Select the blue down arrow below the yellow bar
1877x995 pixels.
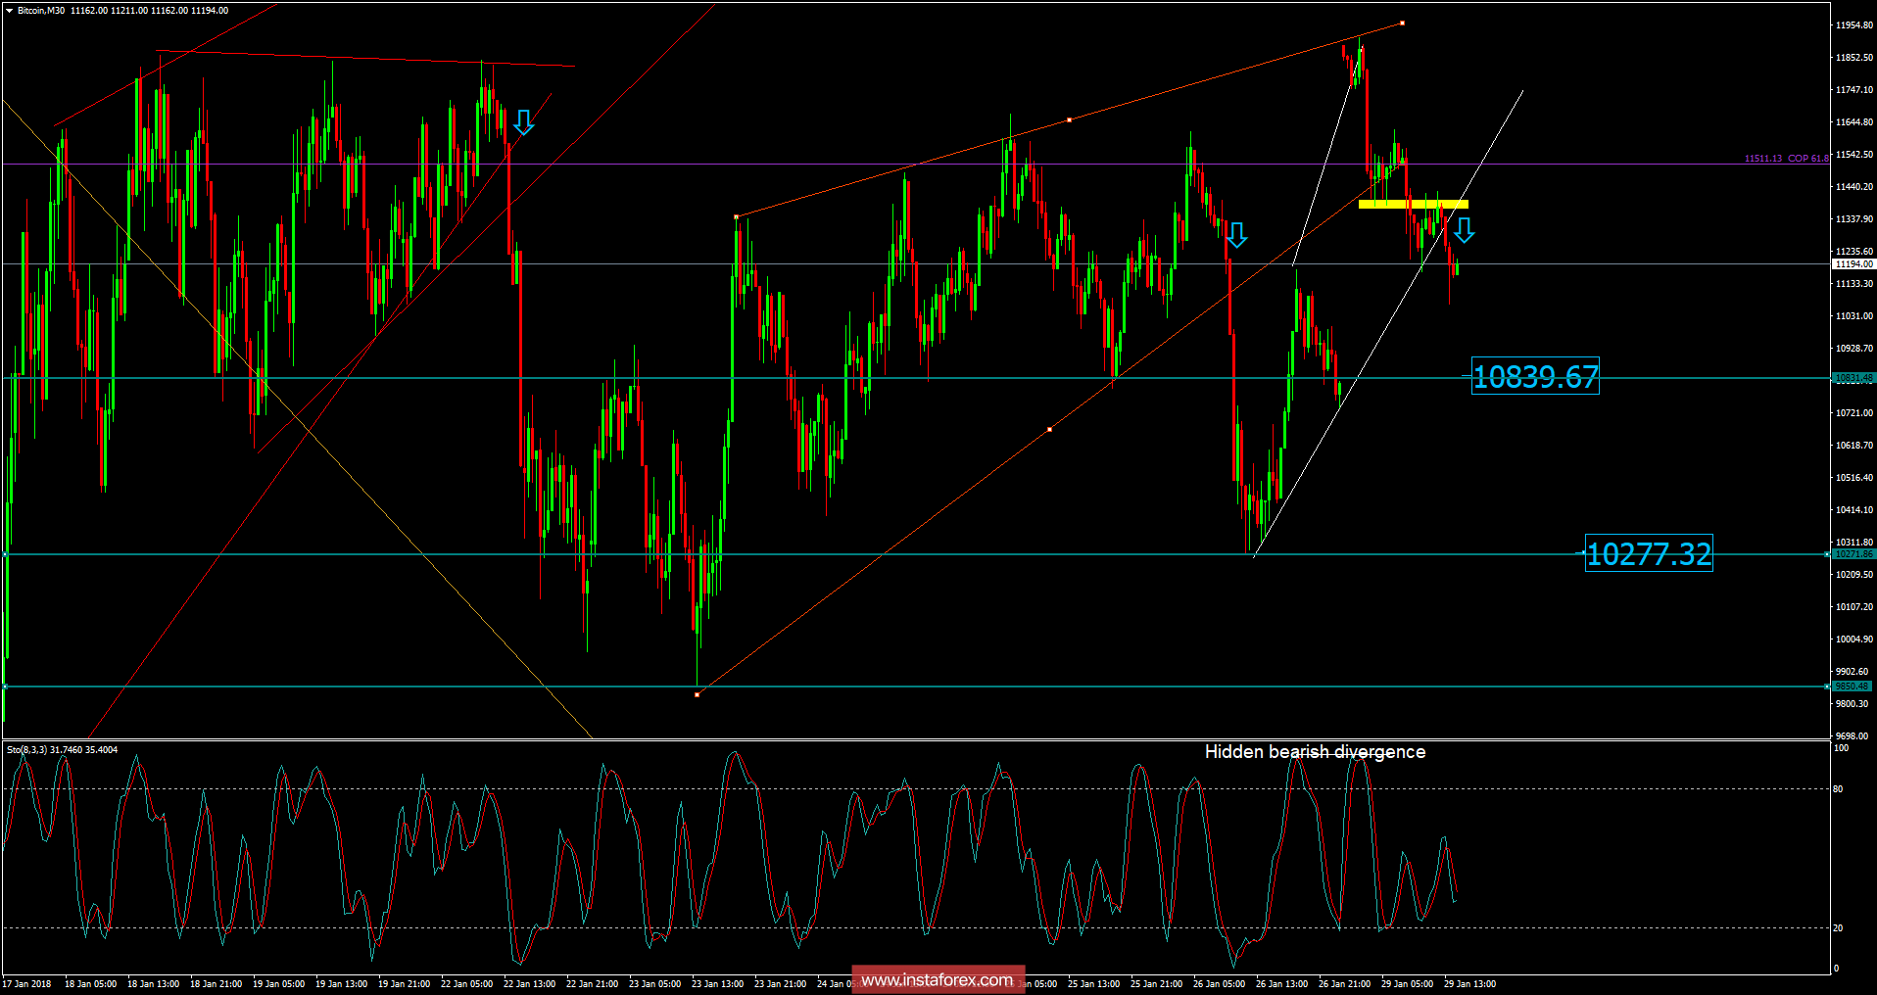(x=1465, y=230)
